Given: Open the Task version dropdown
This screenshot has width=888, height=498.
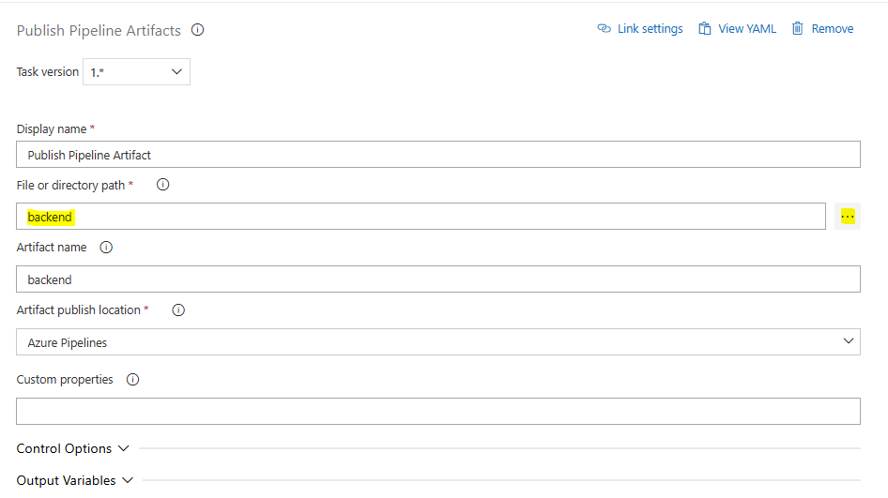Looking at the screenshot, I should coord(136,72).
